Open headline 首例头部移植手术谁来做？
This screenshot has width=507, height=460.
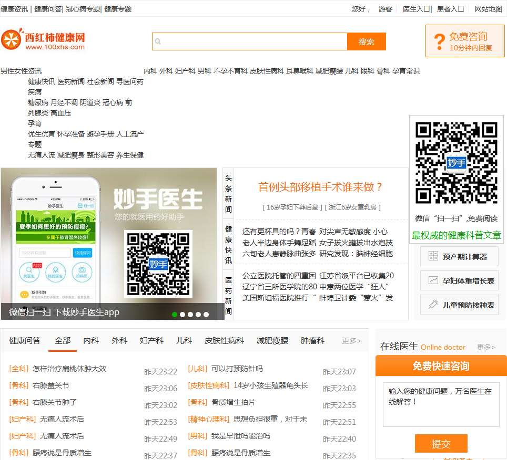tap(320, 187)
